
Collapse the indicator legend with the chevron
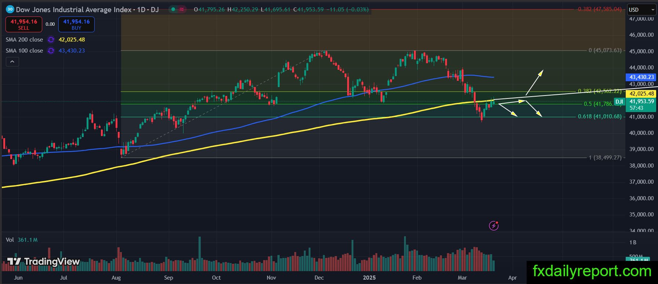(x=12, y=62)
